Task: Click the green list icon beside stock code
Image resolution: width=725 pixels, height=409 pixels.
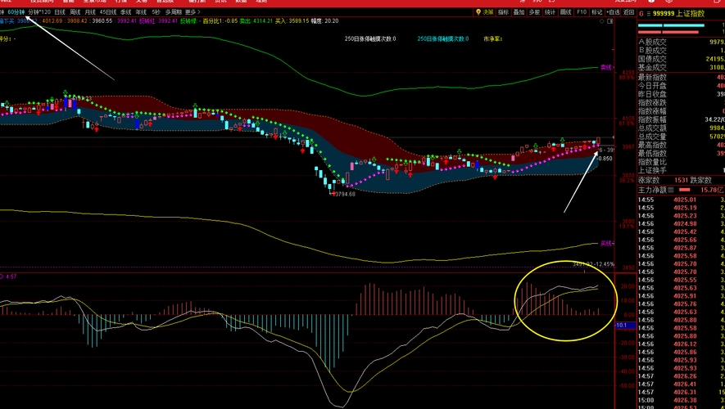Action: (x=649, y=14)
